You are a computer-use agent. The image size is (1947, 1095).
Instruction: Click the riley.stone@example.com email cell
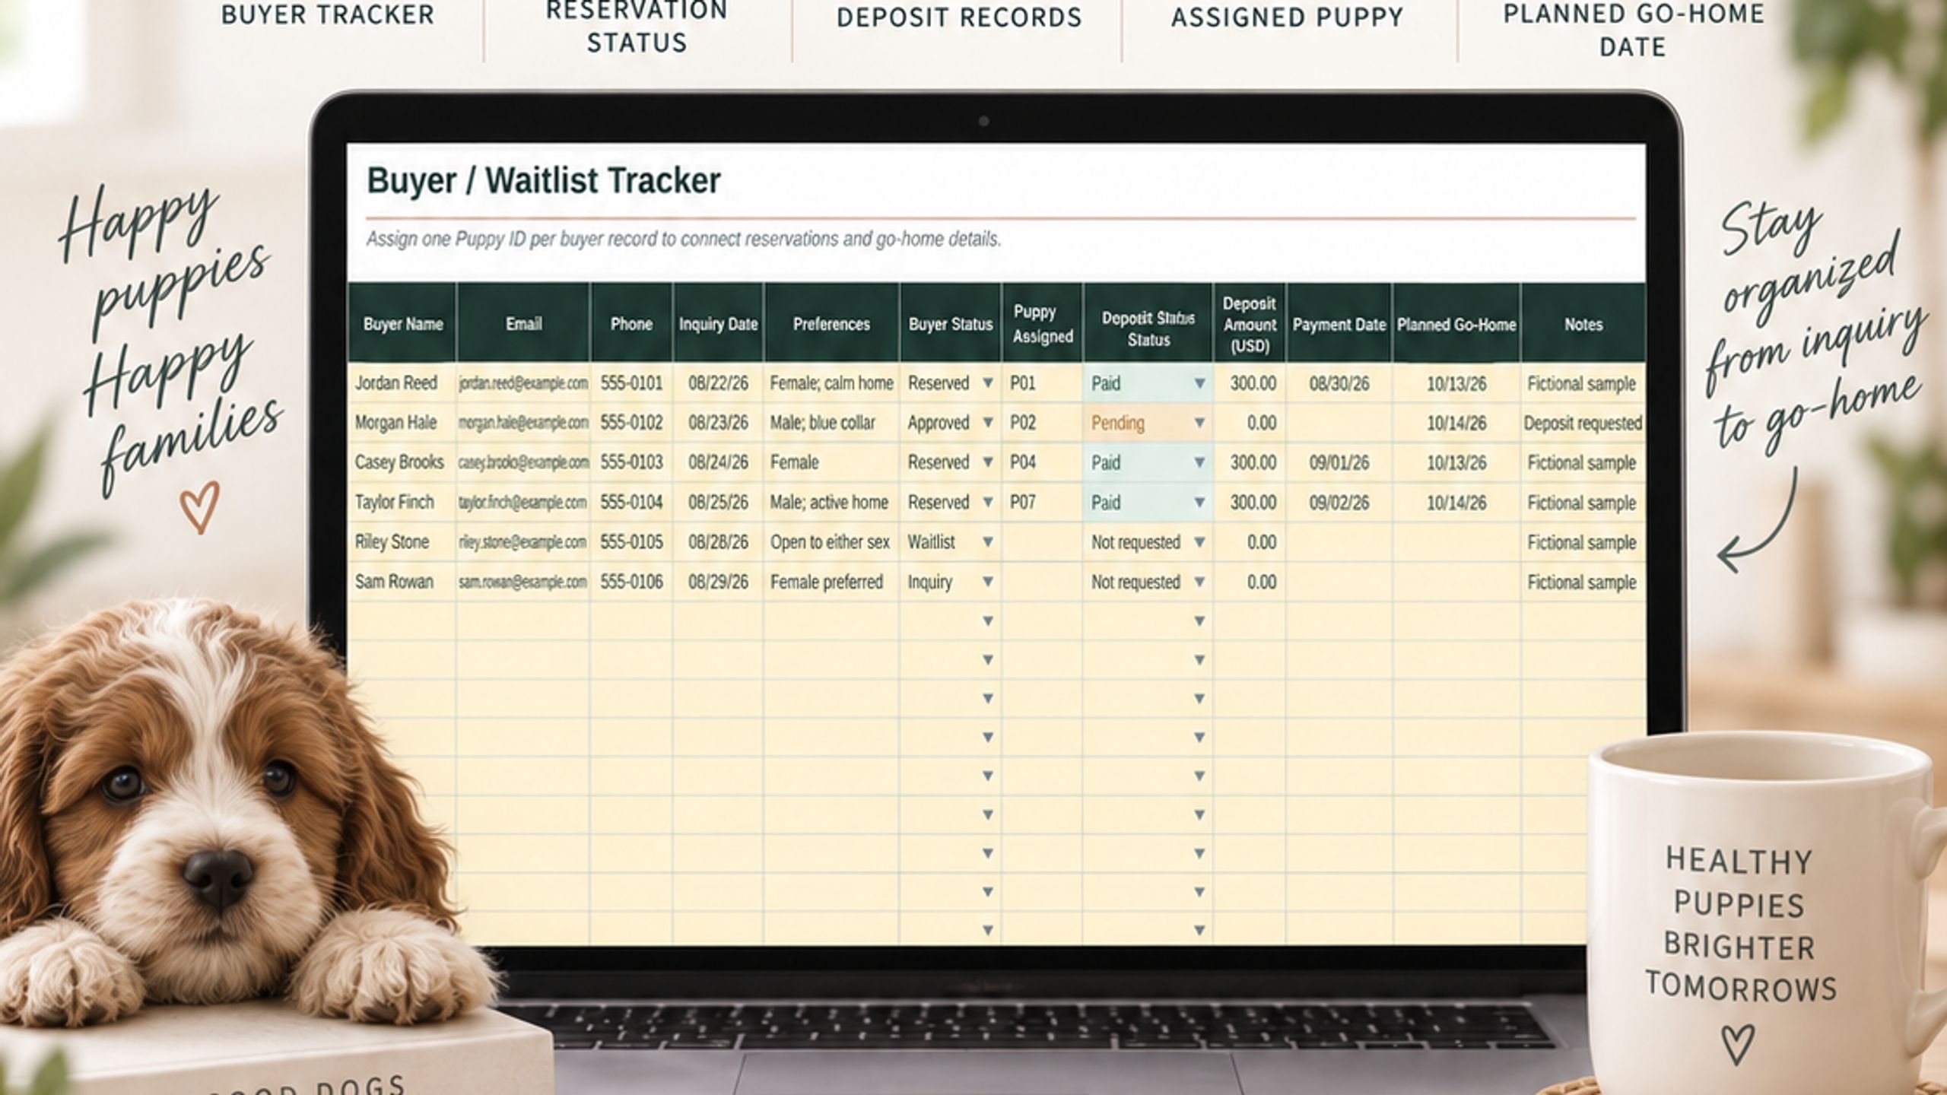click(523, 542)
